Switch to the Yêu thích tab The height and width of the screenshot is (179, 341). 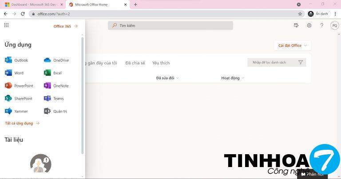pyautogui.click(x=161, y=63)
